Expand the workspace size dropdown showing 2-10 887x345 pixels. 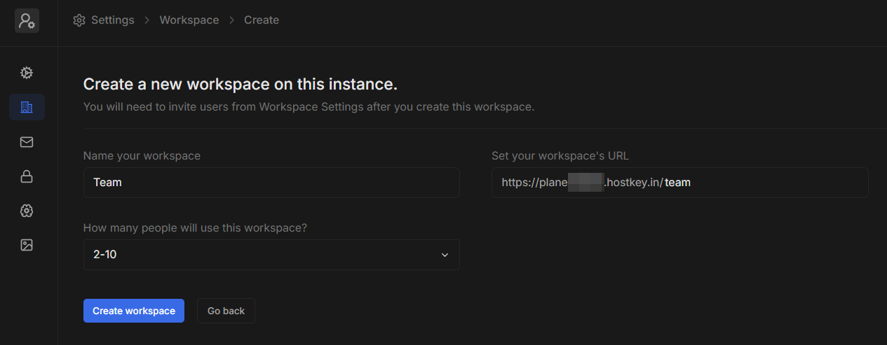click(271, 255)
